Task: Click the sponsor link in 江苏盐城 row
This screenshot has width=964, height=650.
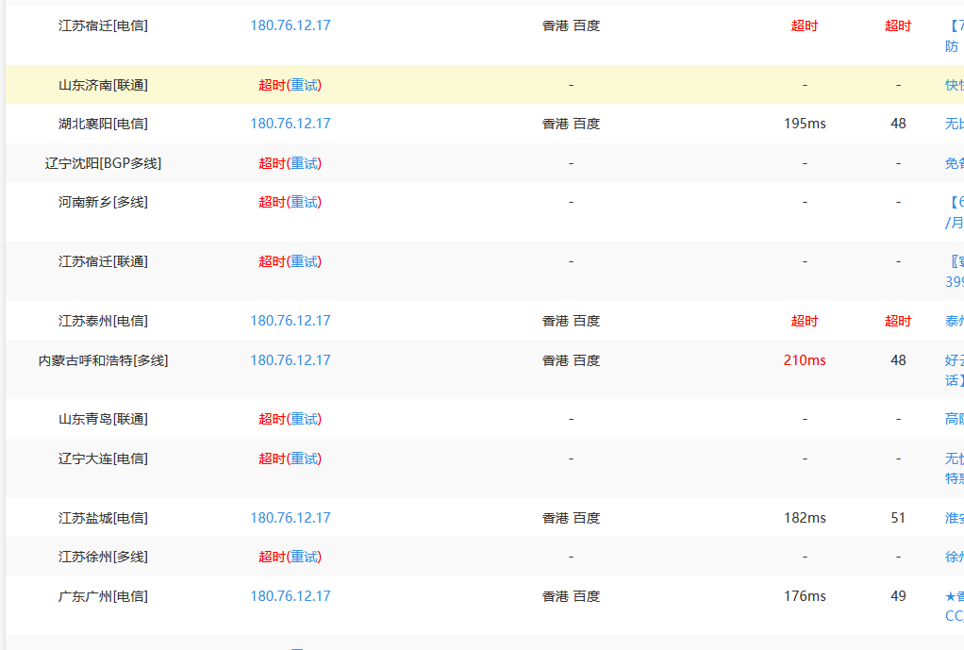Action: click(954, 518)
